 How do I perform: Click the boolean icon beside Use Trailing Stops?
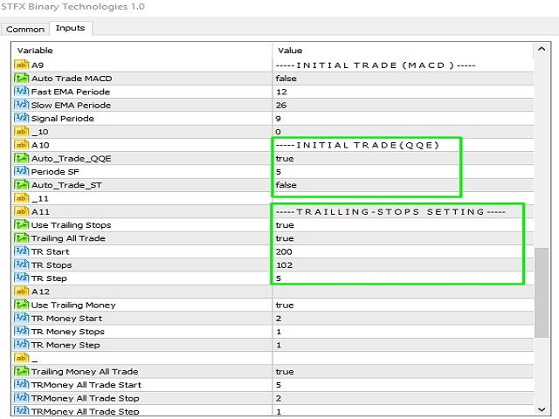pos(21,225)
